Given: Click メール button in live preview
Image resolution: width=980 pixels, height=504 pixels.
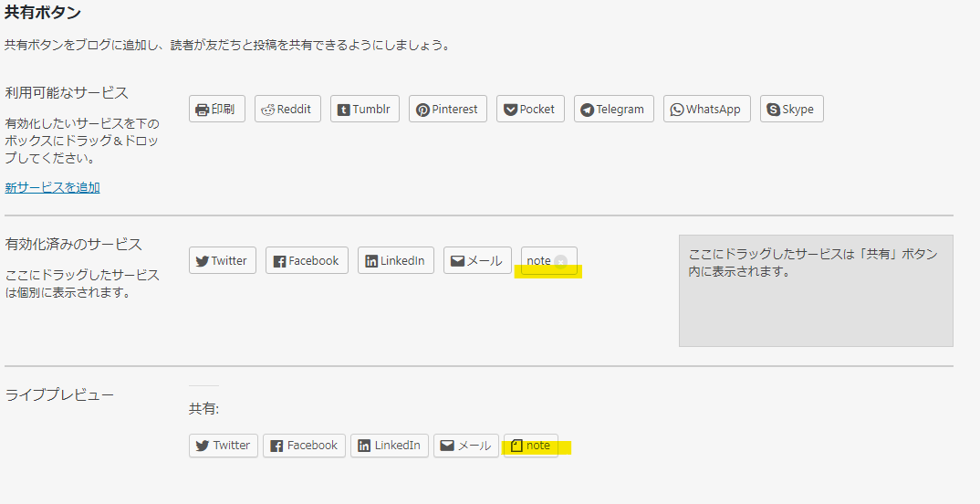Looking at the screenshot, I should [466, 446].
